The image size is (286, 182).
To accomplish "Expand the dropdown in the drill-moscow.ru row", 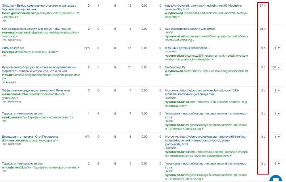I will [x=277, y=137].
